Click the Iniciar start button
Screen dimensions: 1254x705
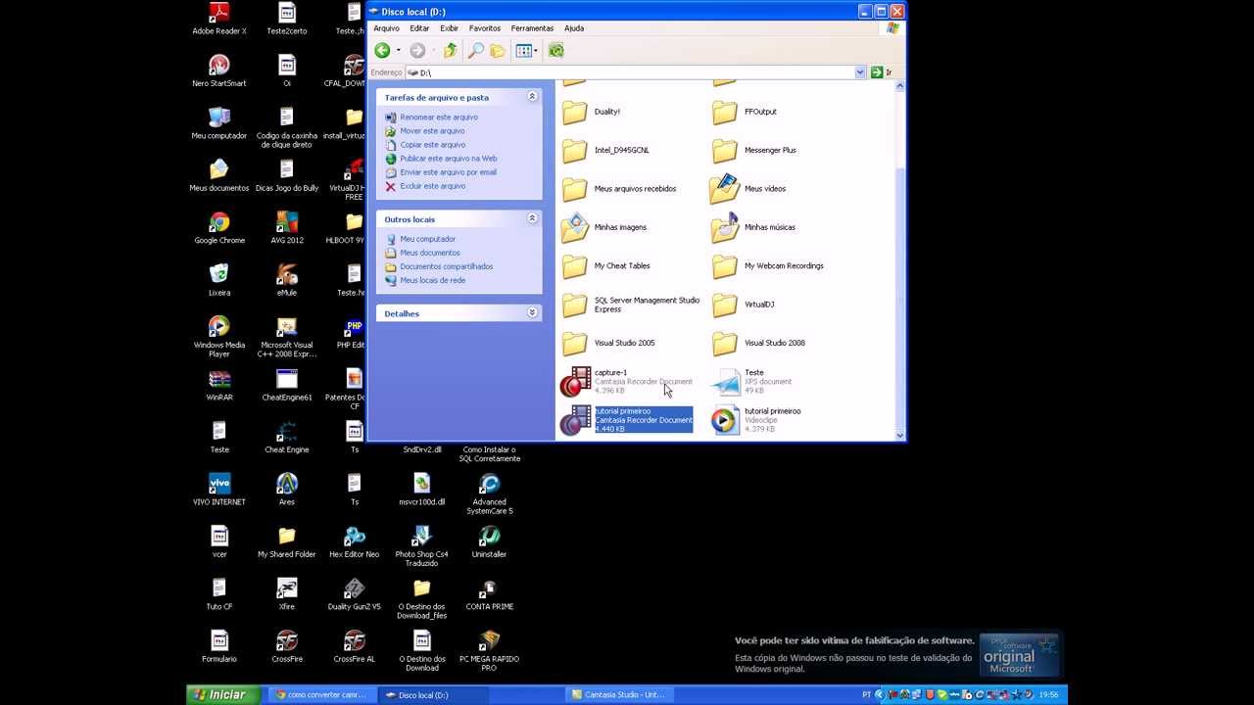pyautogui.click(x=220, y=694)
